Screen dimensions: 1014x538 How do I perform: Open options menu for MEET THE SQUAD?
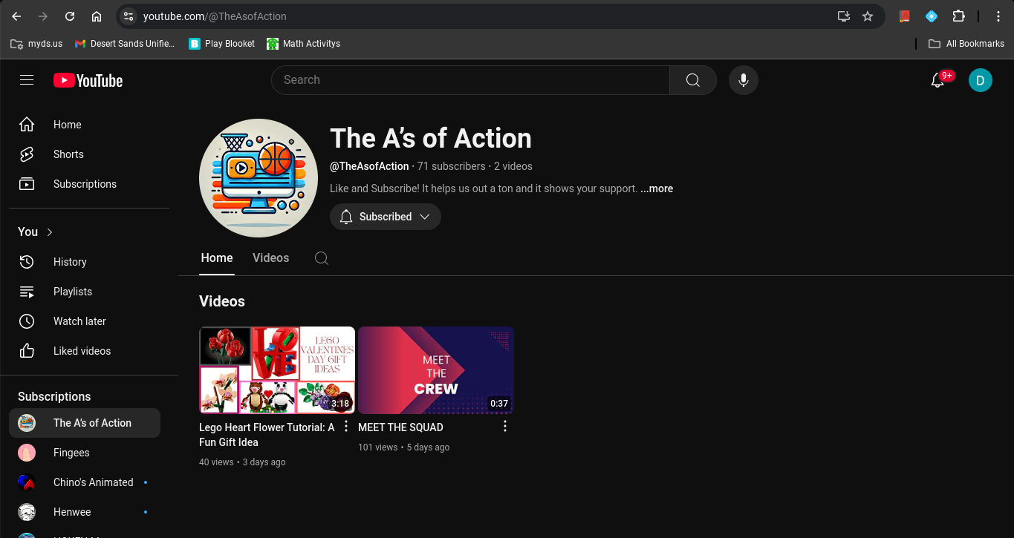(505, 426)
